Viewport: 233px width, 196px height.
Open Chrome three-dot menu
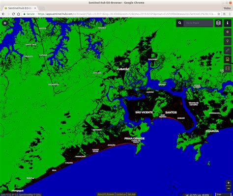pos(230,14)
